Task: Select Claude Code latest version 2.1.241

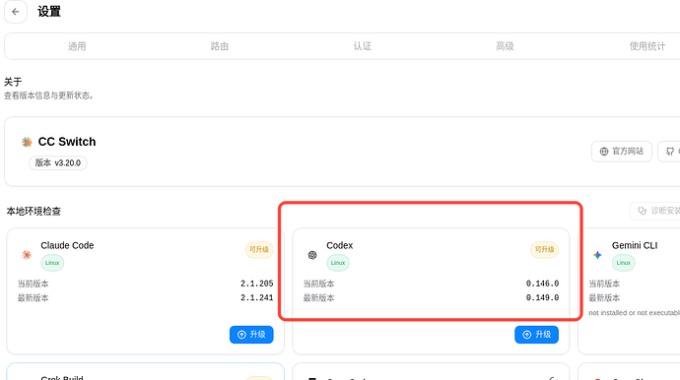Action: click(x=257, y=297)
